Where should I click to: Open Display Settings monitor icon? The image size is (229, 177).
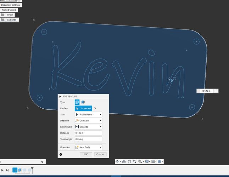tap(147, 161)
